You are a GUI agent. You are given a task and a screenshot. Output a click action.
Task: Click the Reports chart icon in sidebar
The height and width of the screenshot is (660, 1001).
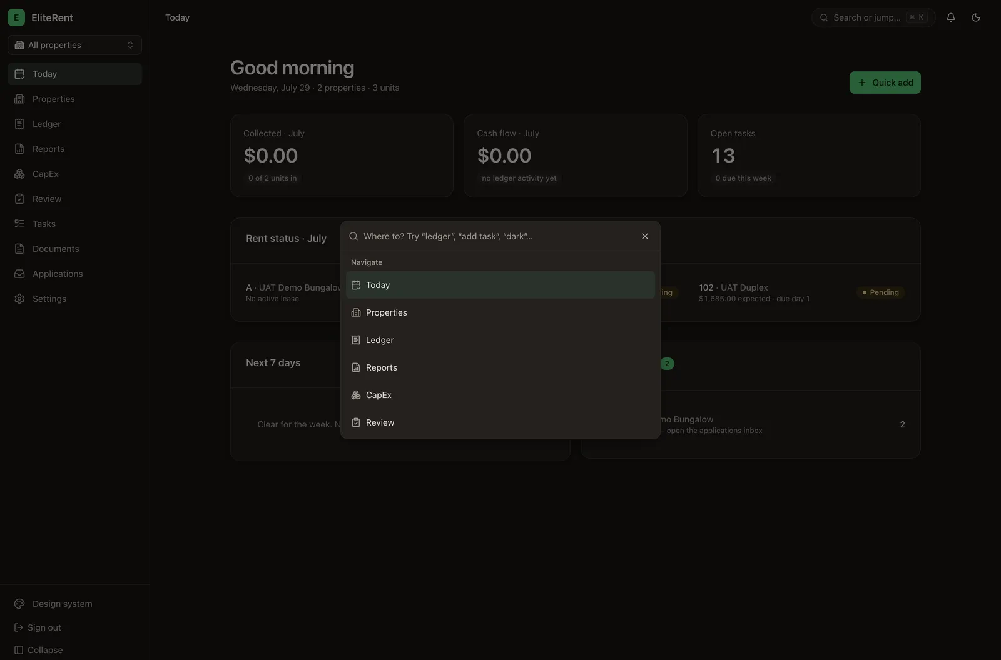click(x=19, y=149)
